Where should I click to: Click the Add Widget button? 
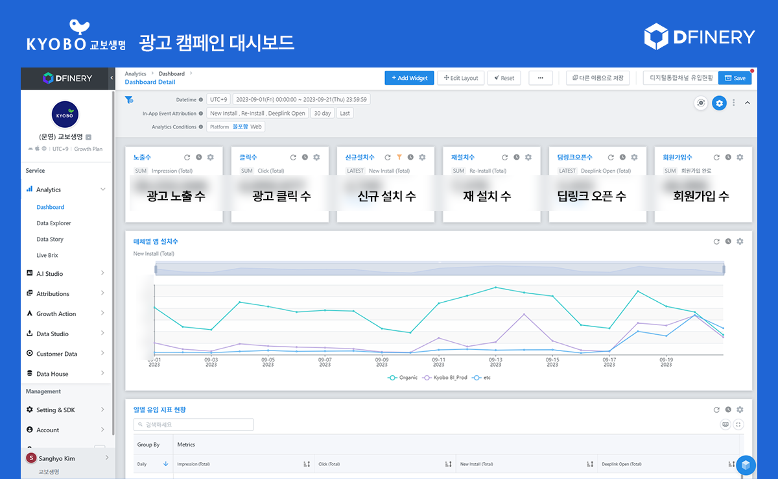point(409,78)
